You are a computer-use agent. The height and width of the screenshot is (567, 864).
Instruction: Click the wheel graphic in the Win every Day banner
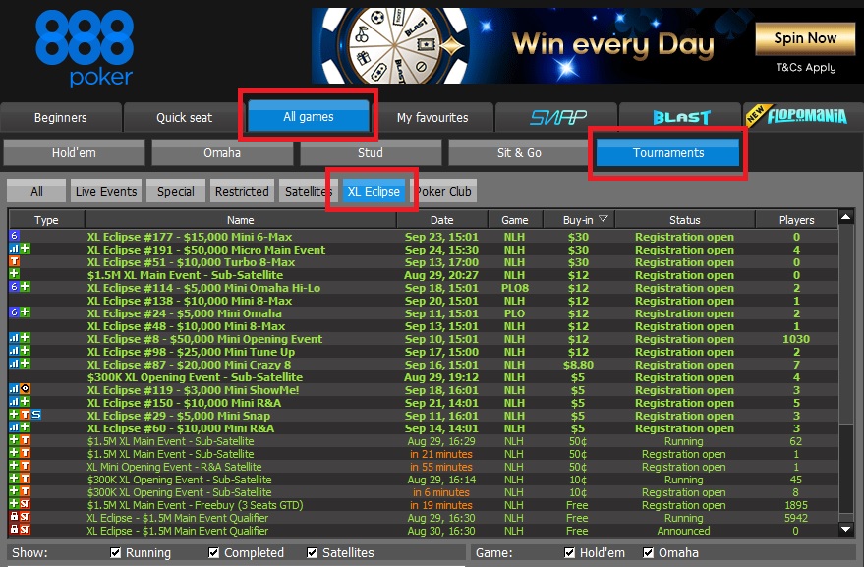(394, 46)
